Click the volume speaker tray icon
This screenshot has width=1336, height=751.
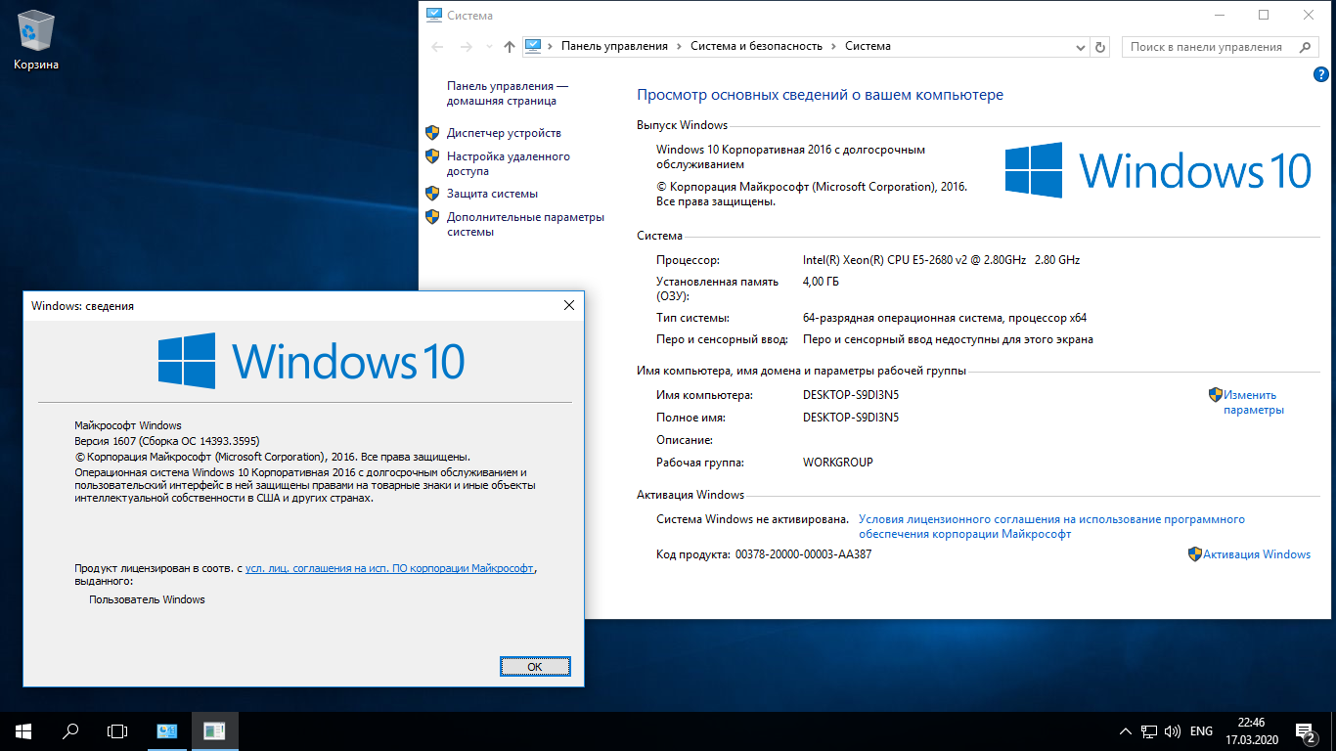(x=1171, y=731)
